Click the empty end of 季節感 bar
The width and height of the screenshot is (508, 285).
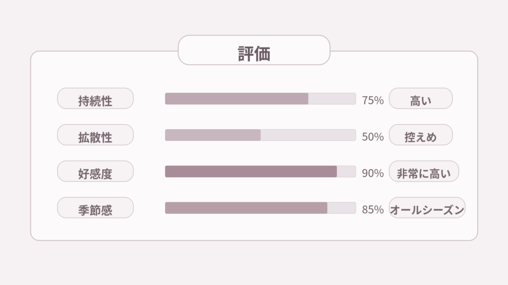341,208
